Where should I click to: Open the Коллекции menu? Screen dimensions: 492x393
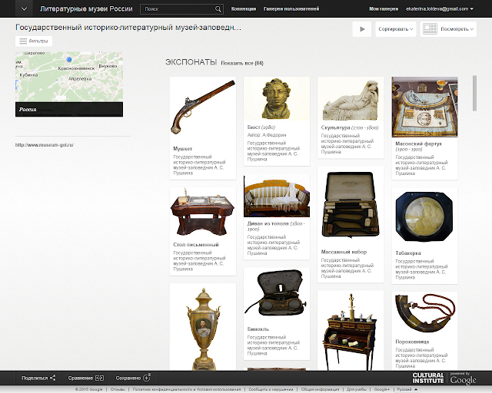coord(244,9)
